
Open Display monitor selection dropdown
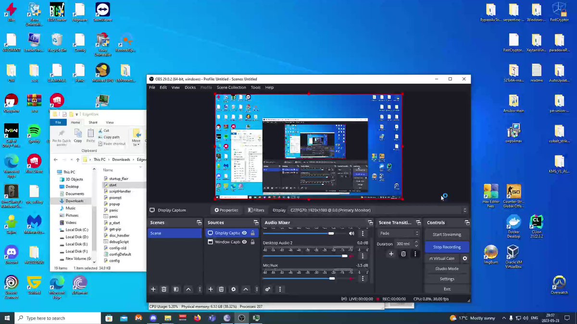point(378,210)
